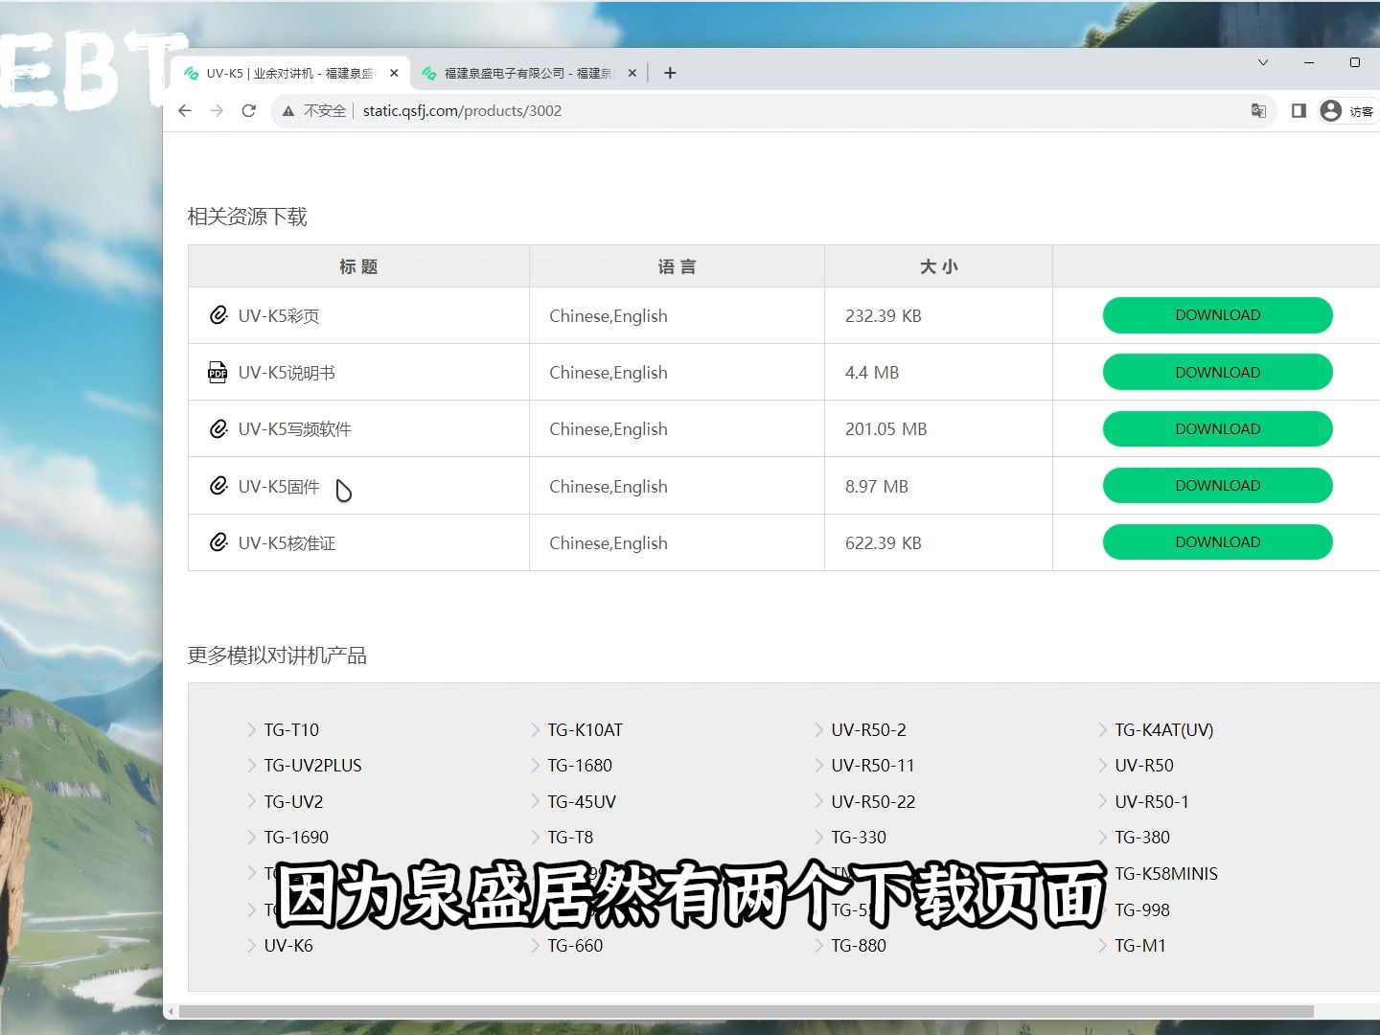Click PDF icon beside UV-K5说明书
The image size is (1380, 1035).
coord(218,372)
